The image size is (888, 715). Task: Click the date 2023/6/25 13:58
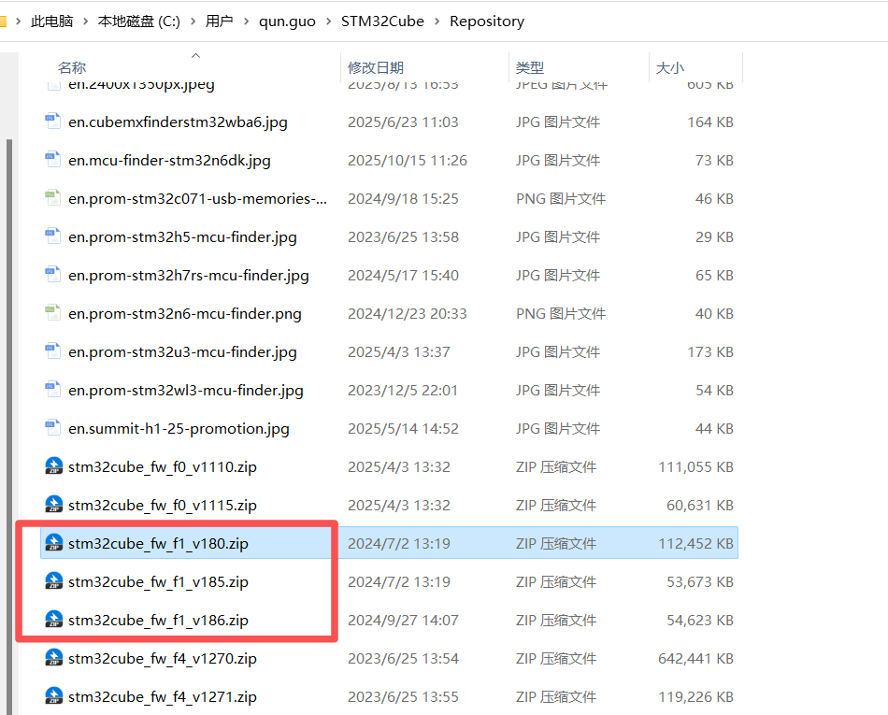point(403,237)
